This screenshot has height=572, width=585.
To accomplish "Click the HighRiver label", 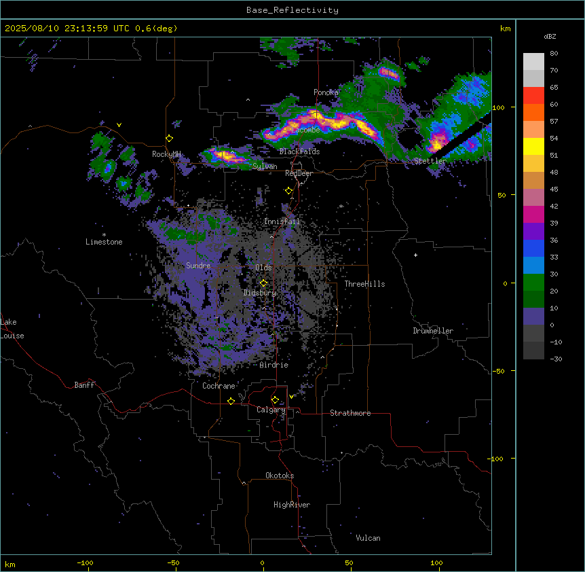I will pyautogui.click(x=292, y=505).
